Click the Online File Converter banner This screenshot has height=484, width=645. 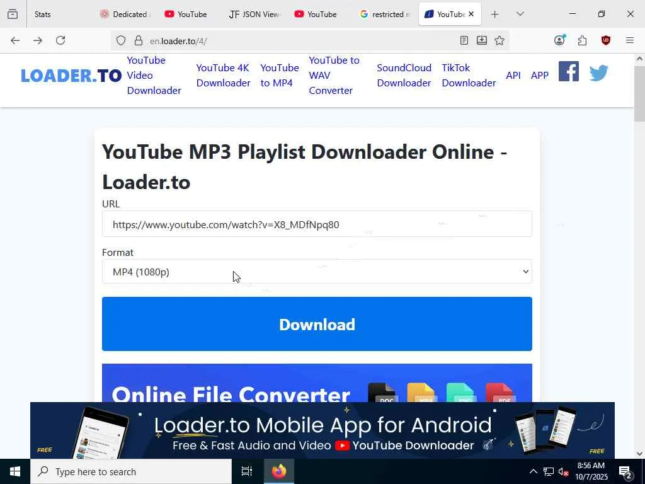tap(317, 383)
